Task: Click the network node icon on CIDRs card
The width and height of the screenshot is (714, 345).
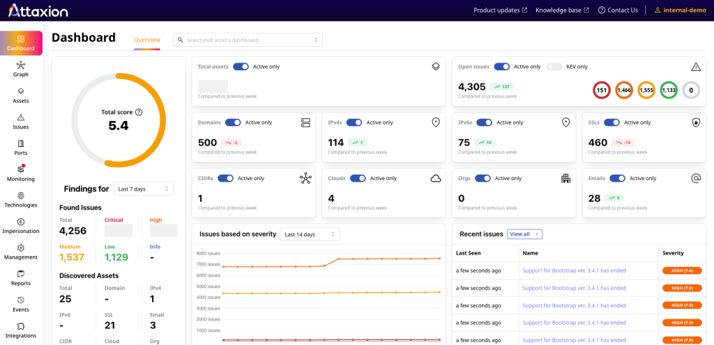Action: point(305,178)
